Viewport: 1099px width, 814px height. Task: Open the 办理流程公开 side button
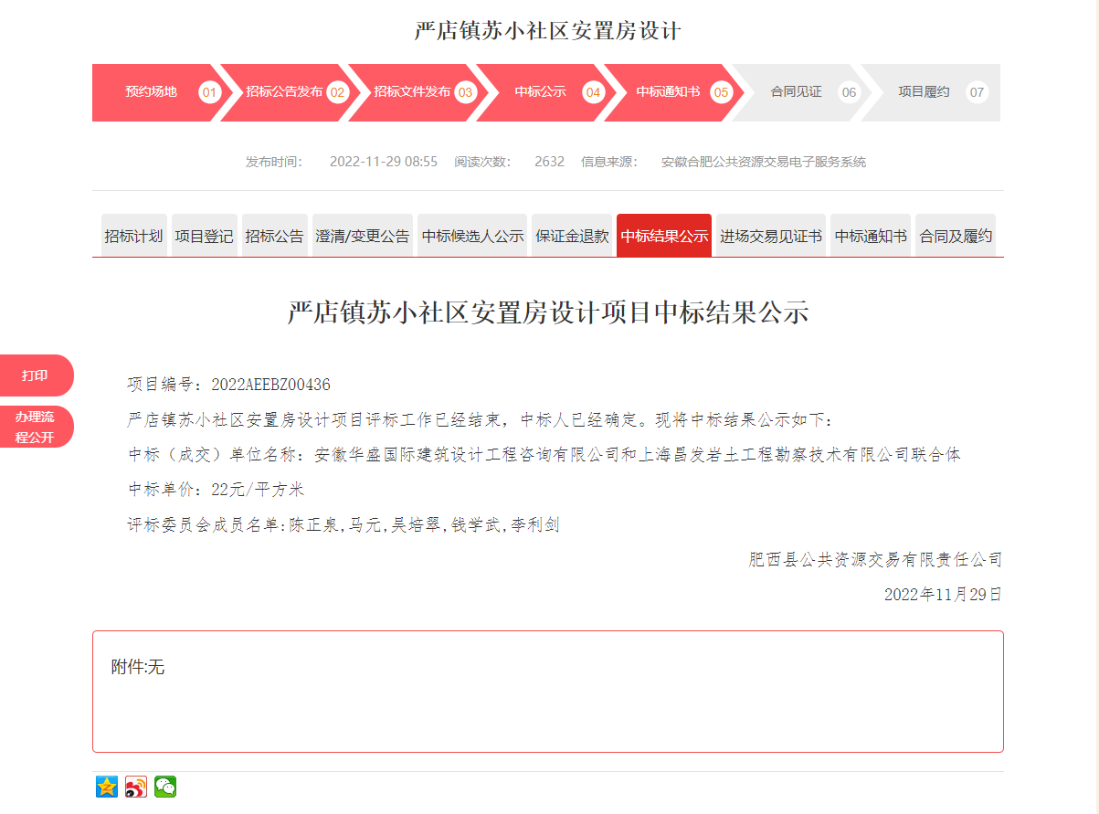click(37, 427)
